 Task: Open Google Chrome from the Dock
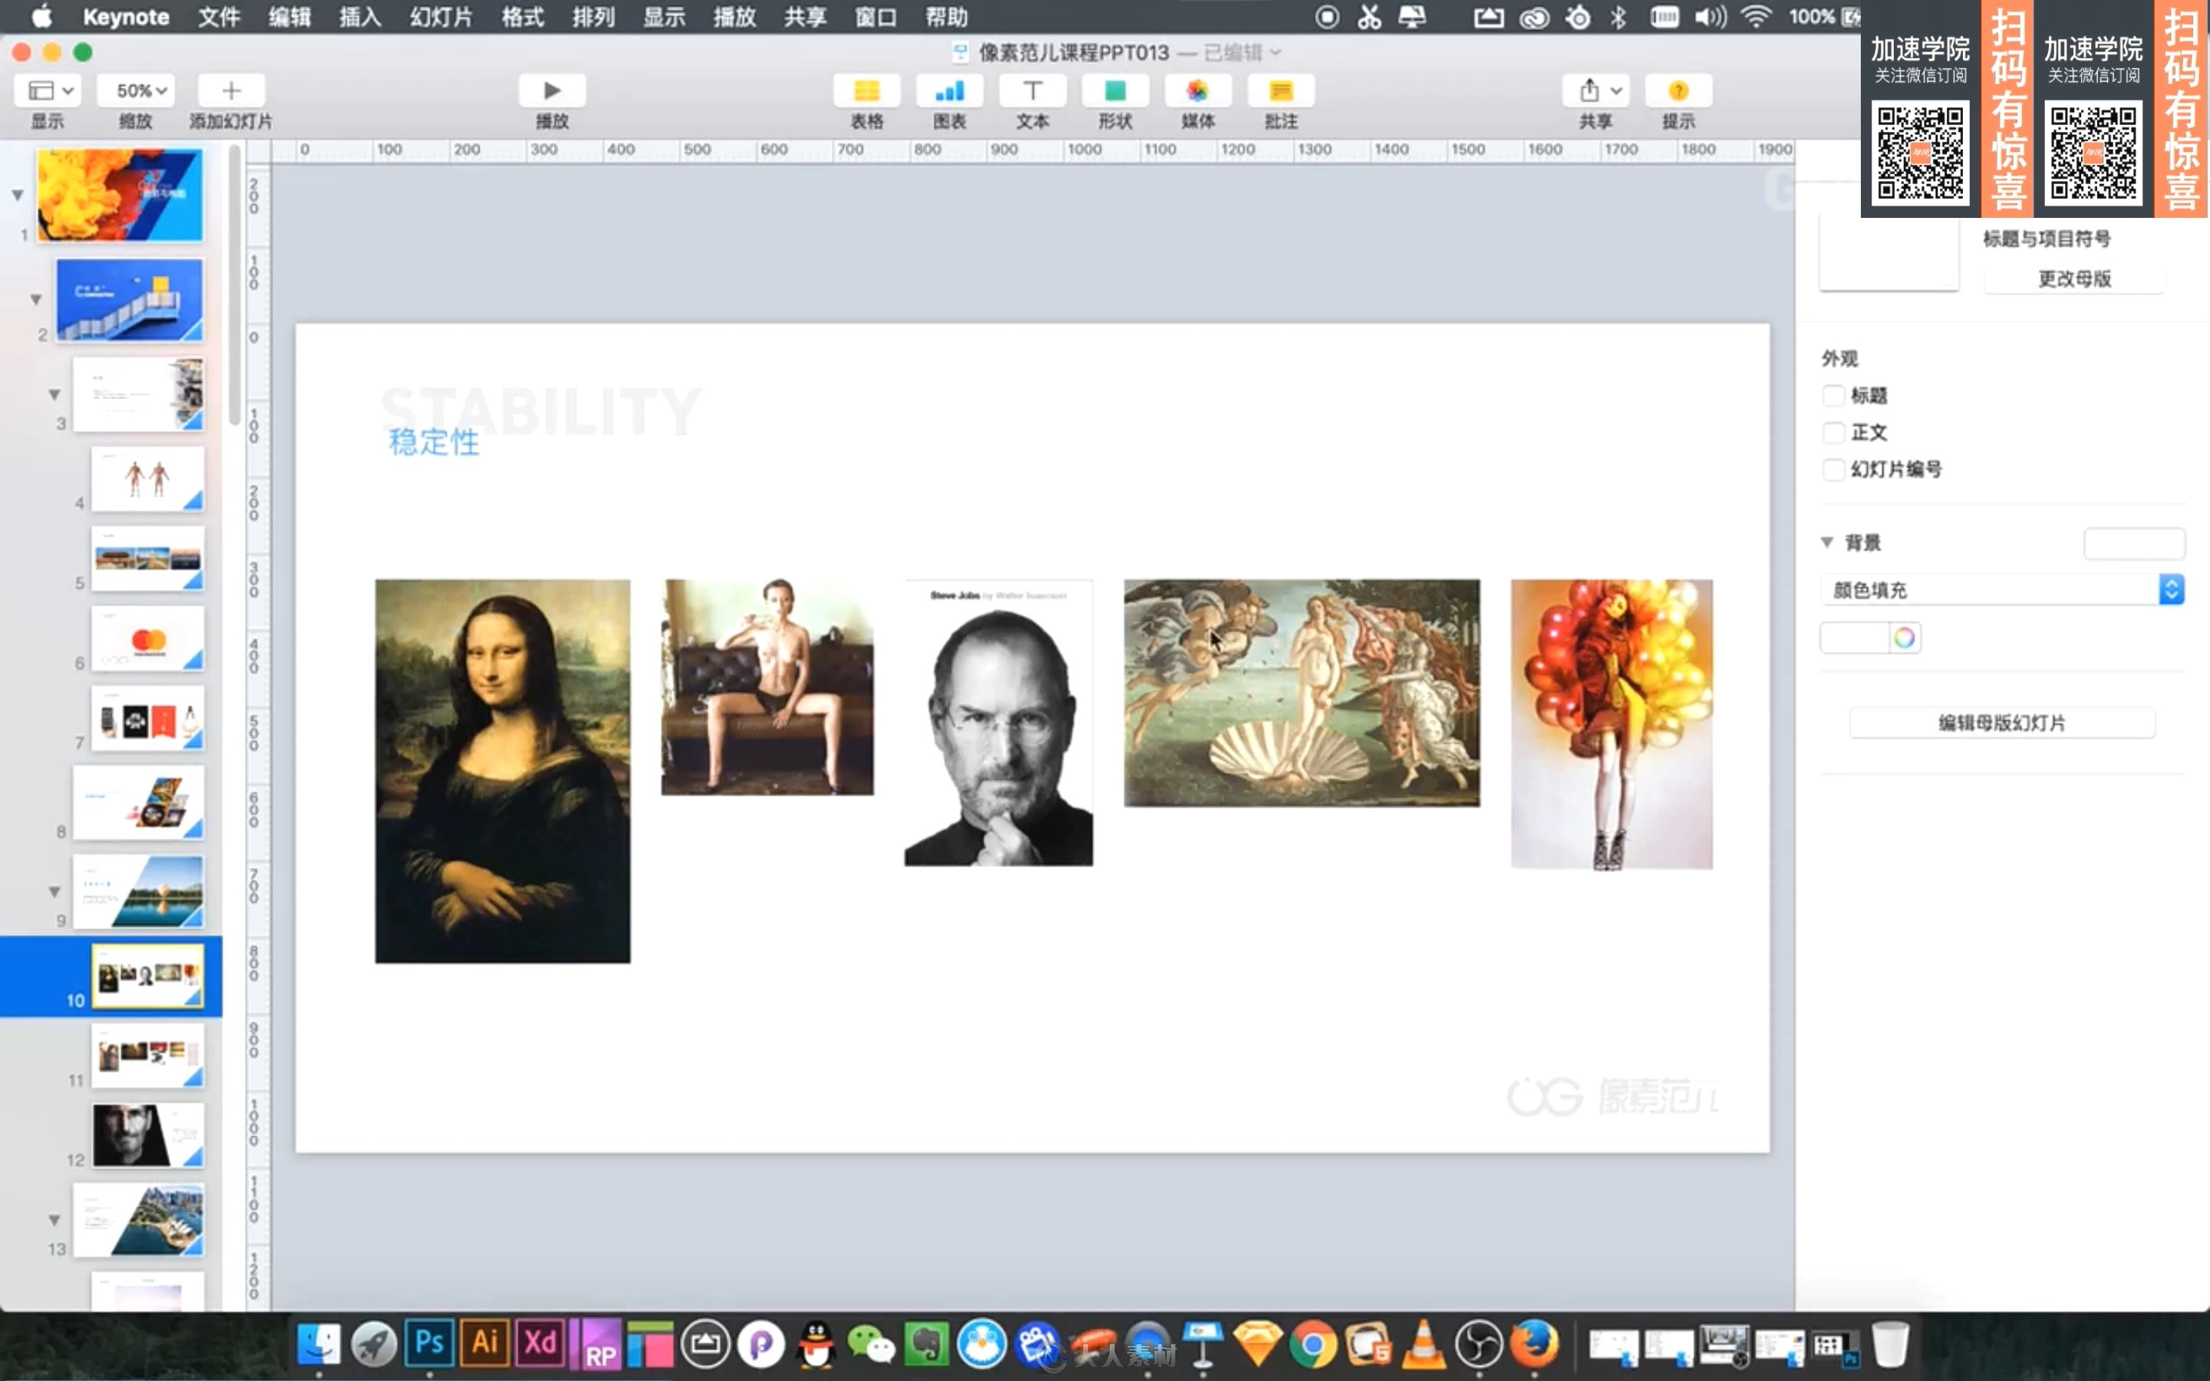[x=1312, y=1344]
